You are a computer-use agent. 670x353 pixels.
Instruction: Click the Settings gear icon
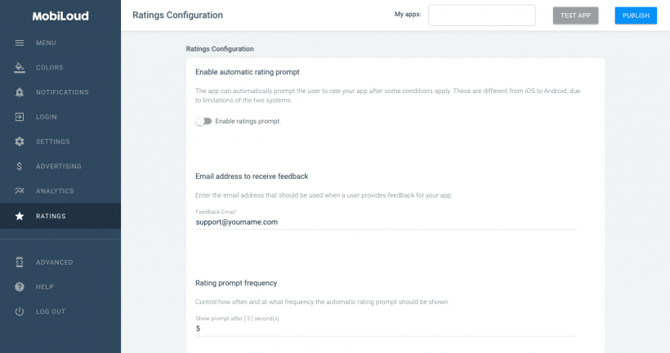[x=20, y=141]
